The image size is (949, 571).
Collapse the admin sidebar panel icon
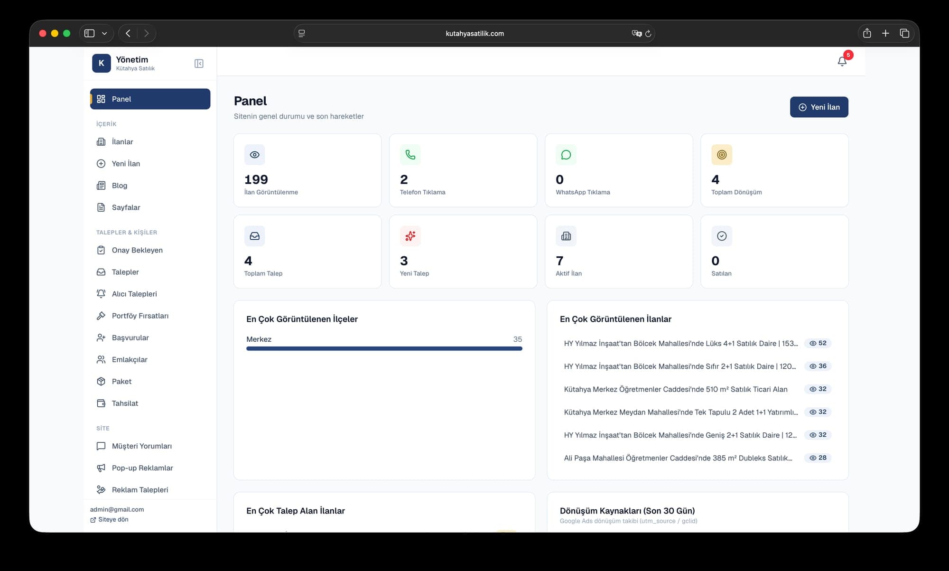point(199,64)
